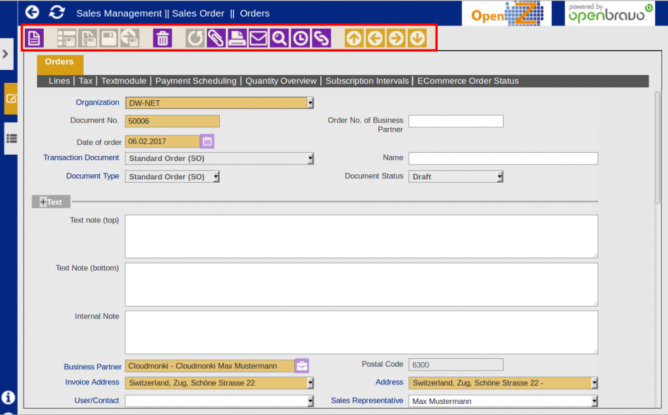Click the User/Contact label link
The width and height of the screenshot is (668, 415).
coord(97,401)
